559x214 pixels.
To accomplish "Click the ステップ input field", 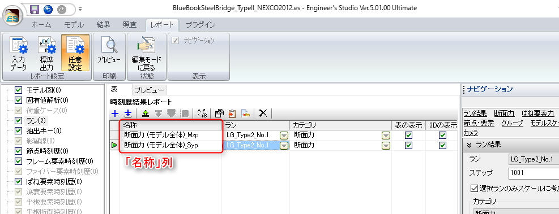I will point(534,173).
